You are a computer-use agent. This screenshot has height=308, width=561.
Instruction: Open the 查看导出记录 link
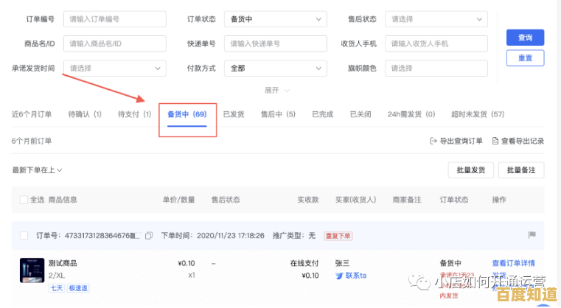tap(523, 141)
